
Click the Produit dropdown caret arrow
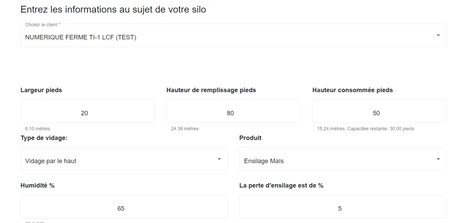[438, 159]
